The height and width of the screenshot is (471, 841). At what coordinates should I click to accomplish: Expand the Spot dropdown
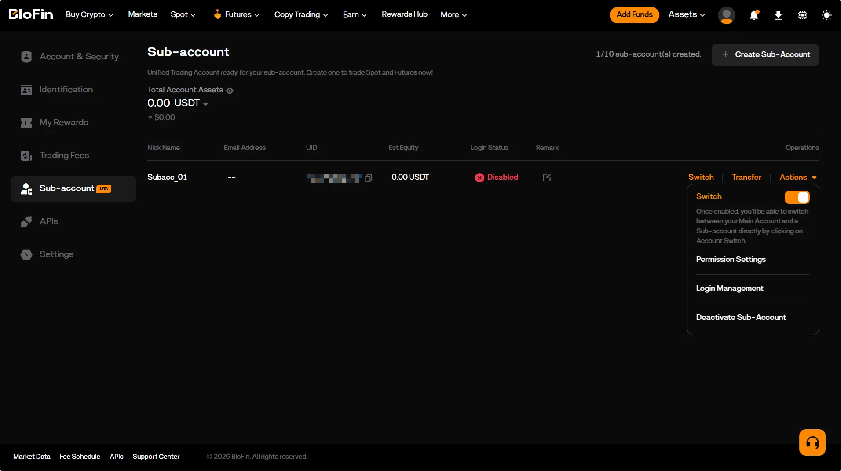click(183, 14)
